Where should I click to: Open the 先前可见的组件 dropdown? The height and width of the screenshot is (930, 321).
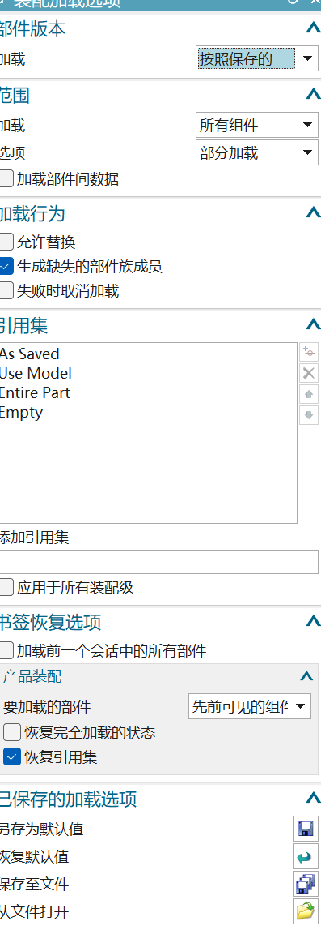pos(250,706)
